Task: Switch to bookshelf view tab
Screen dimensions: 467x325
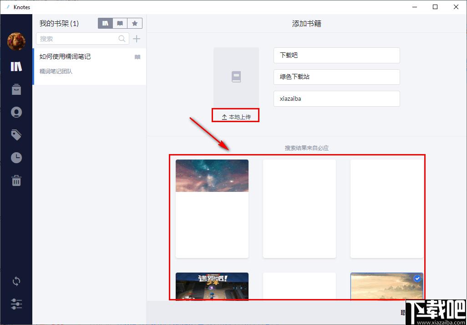Action: [x=106, y=23]
